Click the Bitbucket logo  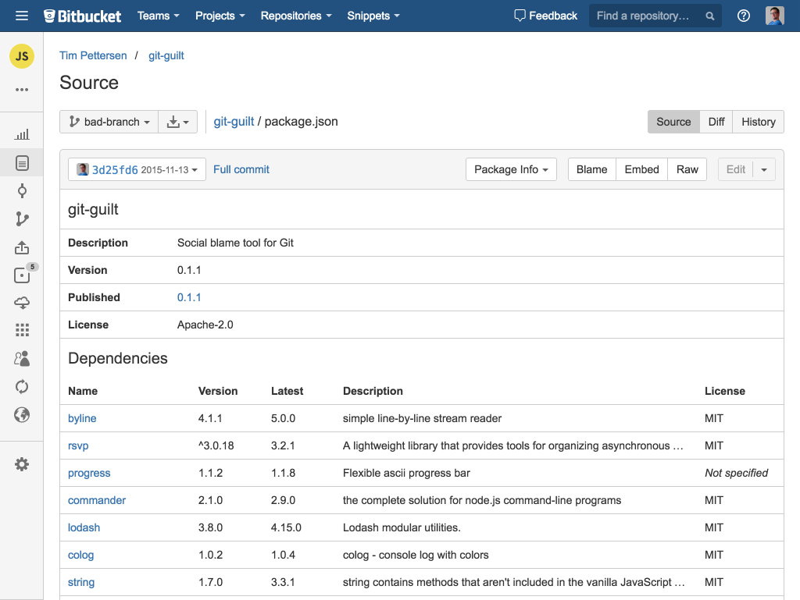[83, 16]
